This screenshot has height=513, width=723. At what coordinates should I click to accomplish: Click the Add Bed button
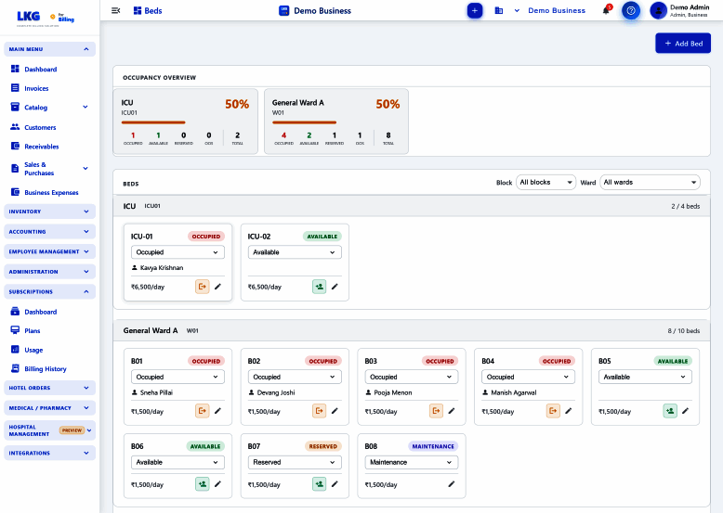click(x=683, y=44)
